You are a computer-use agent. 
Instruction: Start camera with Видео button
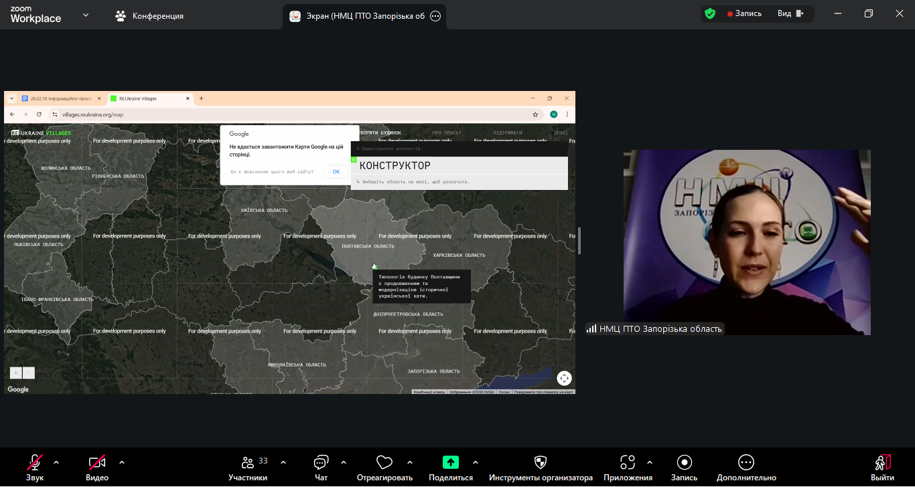[97, 468]
